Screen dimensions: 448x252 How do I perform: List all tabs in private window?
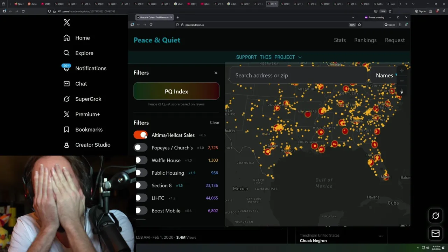point(353,17)
